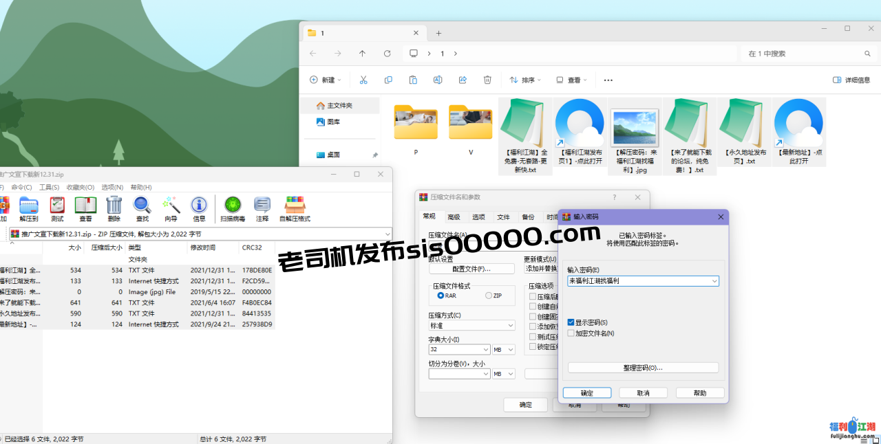Open the 信息 (Info) icon in WinRAR
The image size is (881, 444).
[x=199, y=206]
